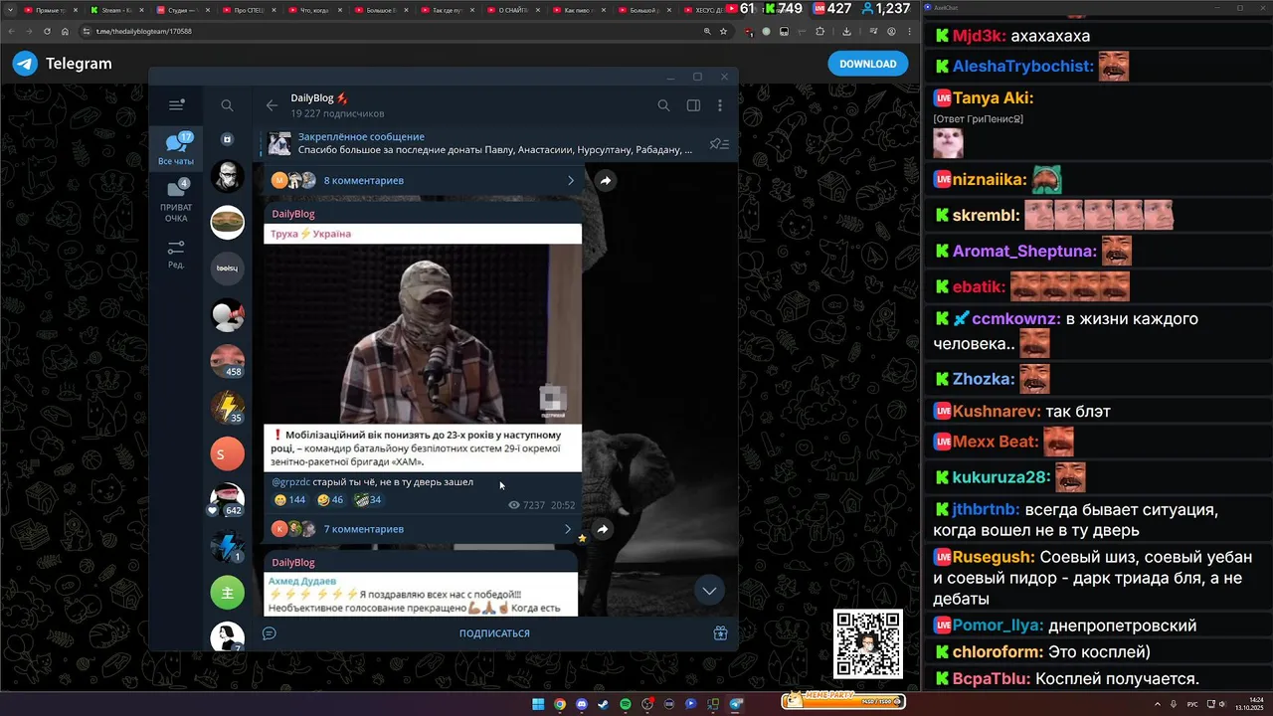
Task: Click ПОДПИСАТЬСЯ to subscribe
Action: click(494, 633)
